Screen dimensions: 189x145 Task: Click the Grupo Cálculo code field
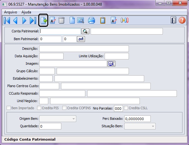click(47, 71)
